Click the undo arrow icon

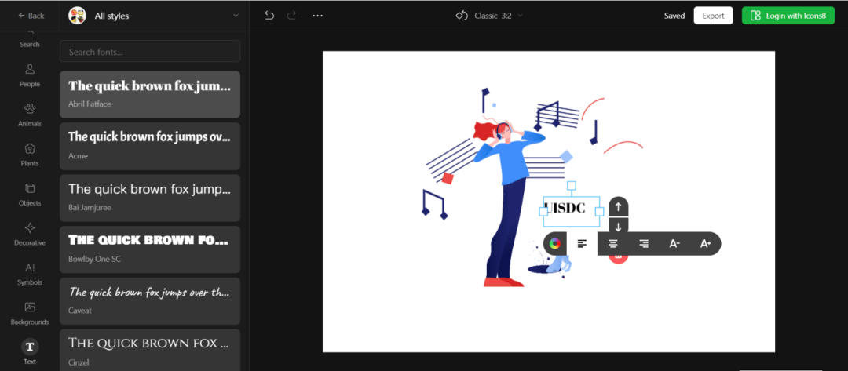click(269, 16)
